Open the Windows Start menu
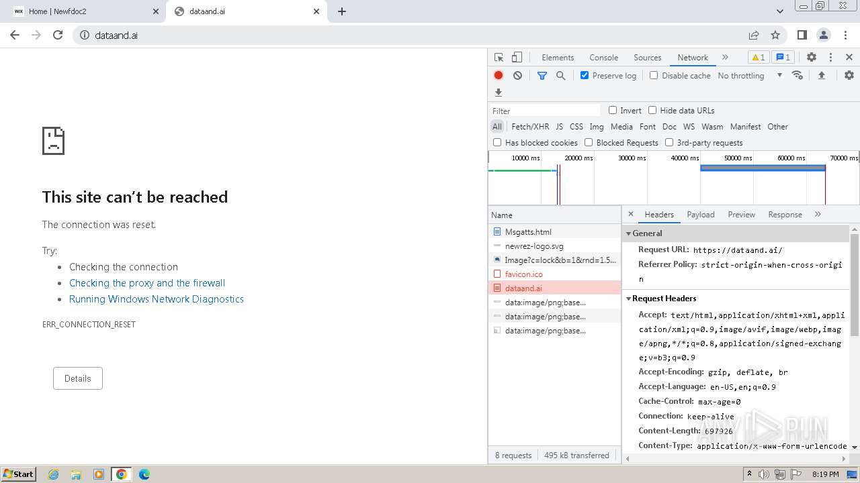This screenshot has width=860, height=483. (x=18, y=474)
